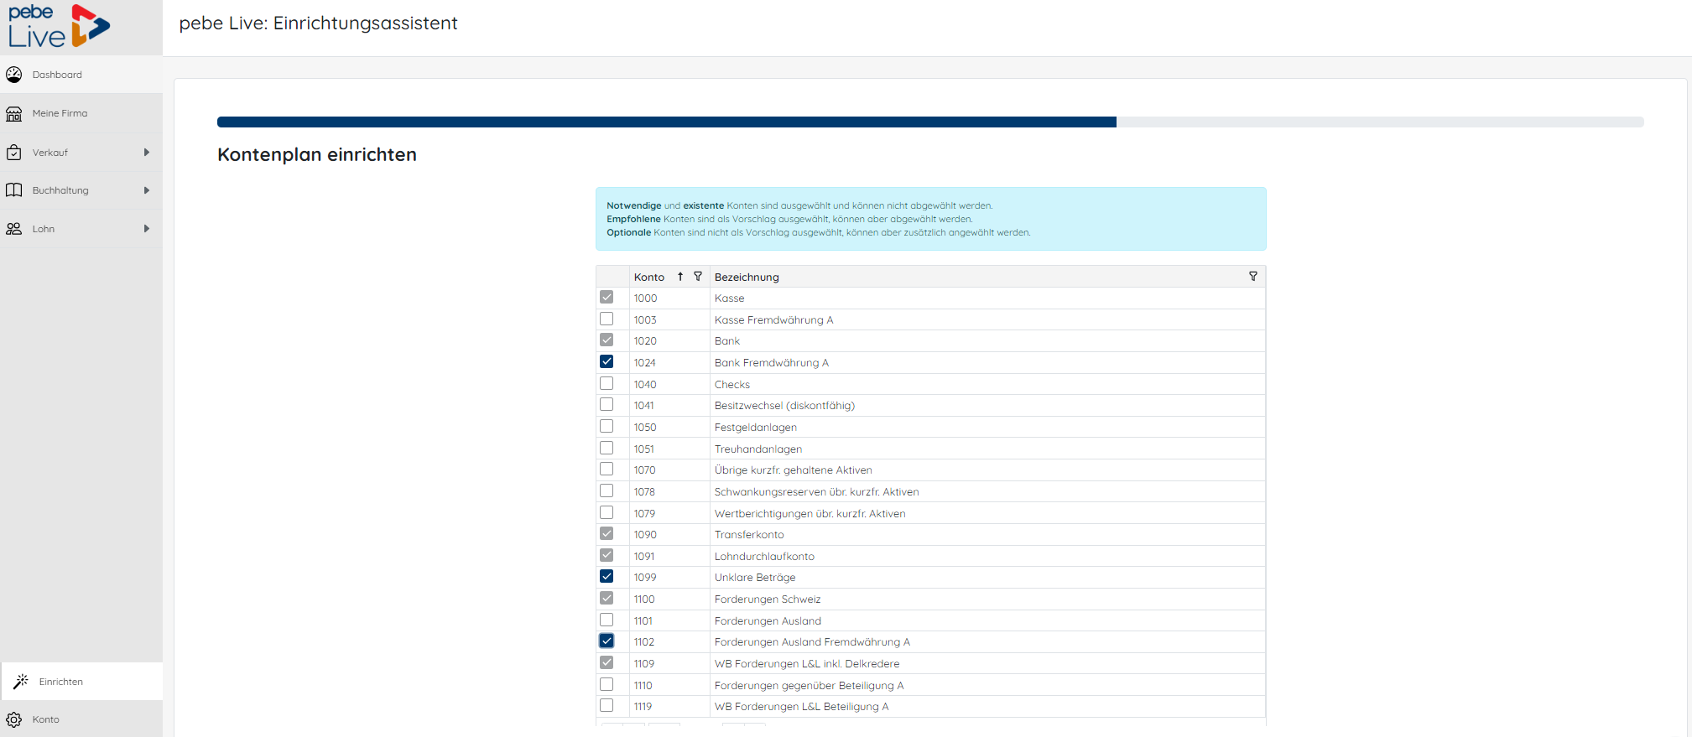Image resolution: width=1692 pixels, height=737 pixels.
Task: Click the Lohn people icon
Action: click(14, 229)
